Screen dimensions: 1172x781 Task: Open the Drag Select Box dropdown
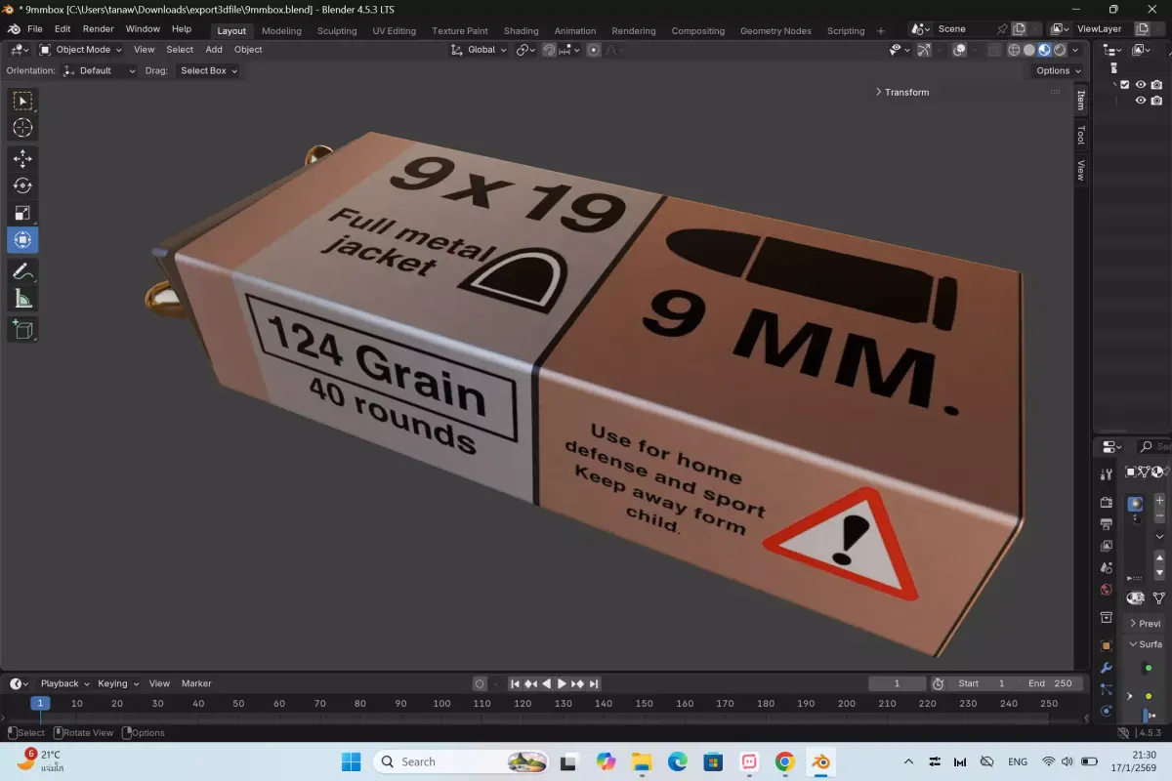pyautogui.click(x=208, y=70)
